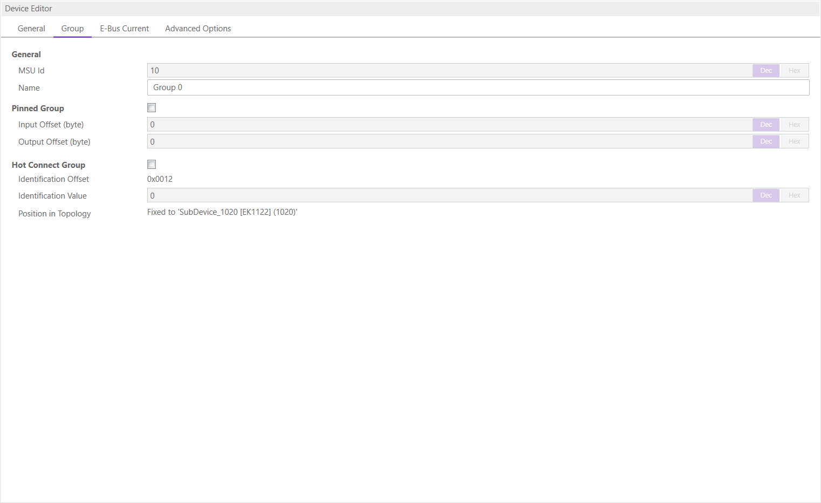This screenshot has height=503, width=821.
Task: Open the E-Bus Current tab
Action: pyautogui.click(x=124, y=29)
